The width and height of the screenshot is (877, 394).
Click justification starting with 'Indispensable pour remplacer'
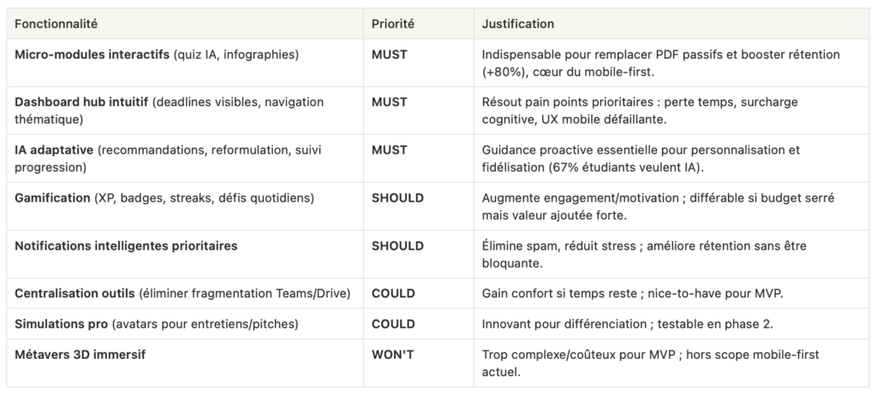[x=660, y=62]
